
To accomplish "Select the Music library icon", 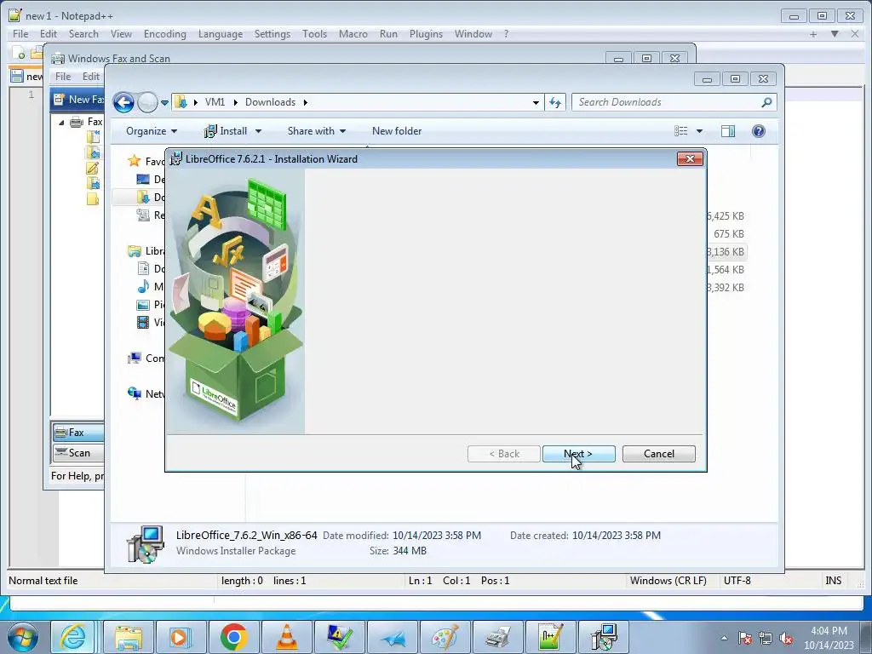I will tap(143, 287).
